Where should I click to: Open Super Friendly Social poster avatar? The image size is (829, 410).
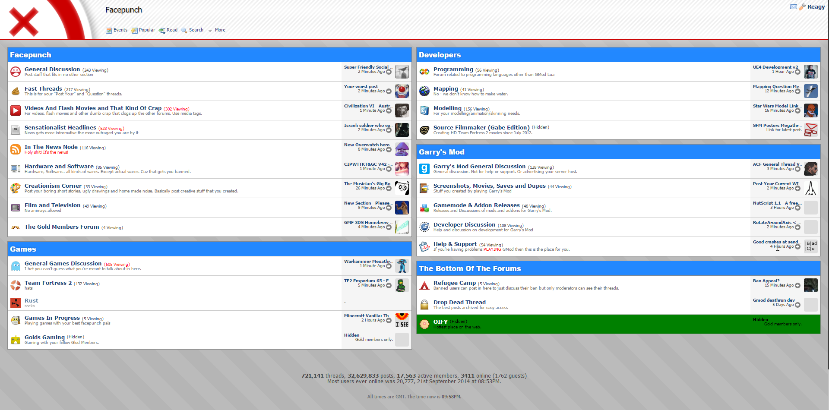(x=402, y=72)
